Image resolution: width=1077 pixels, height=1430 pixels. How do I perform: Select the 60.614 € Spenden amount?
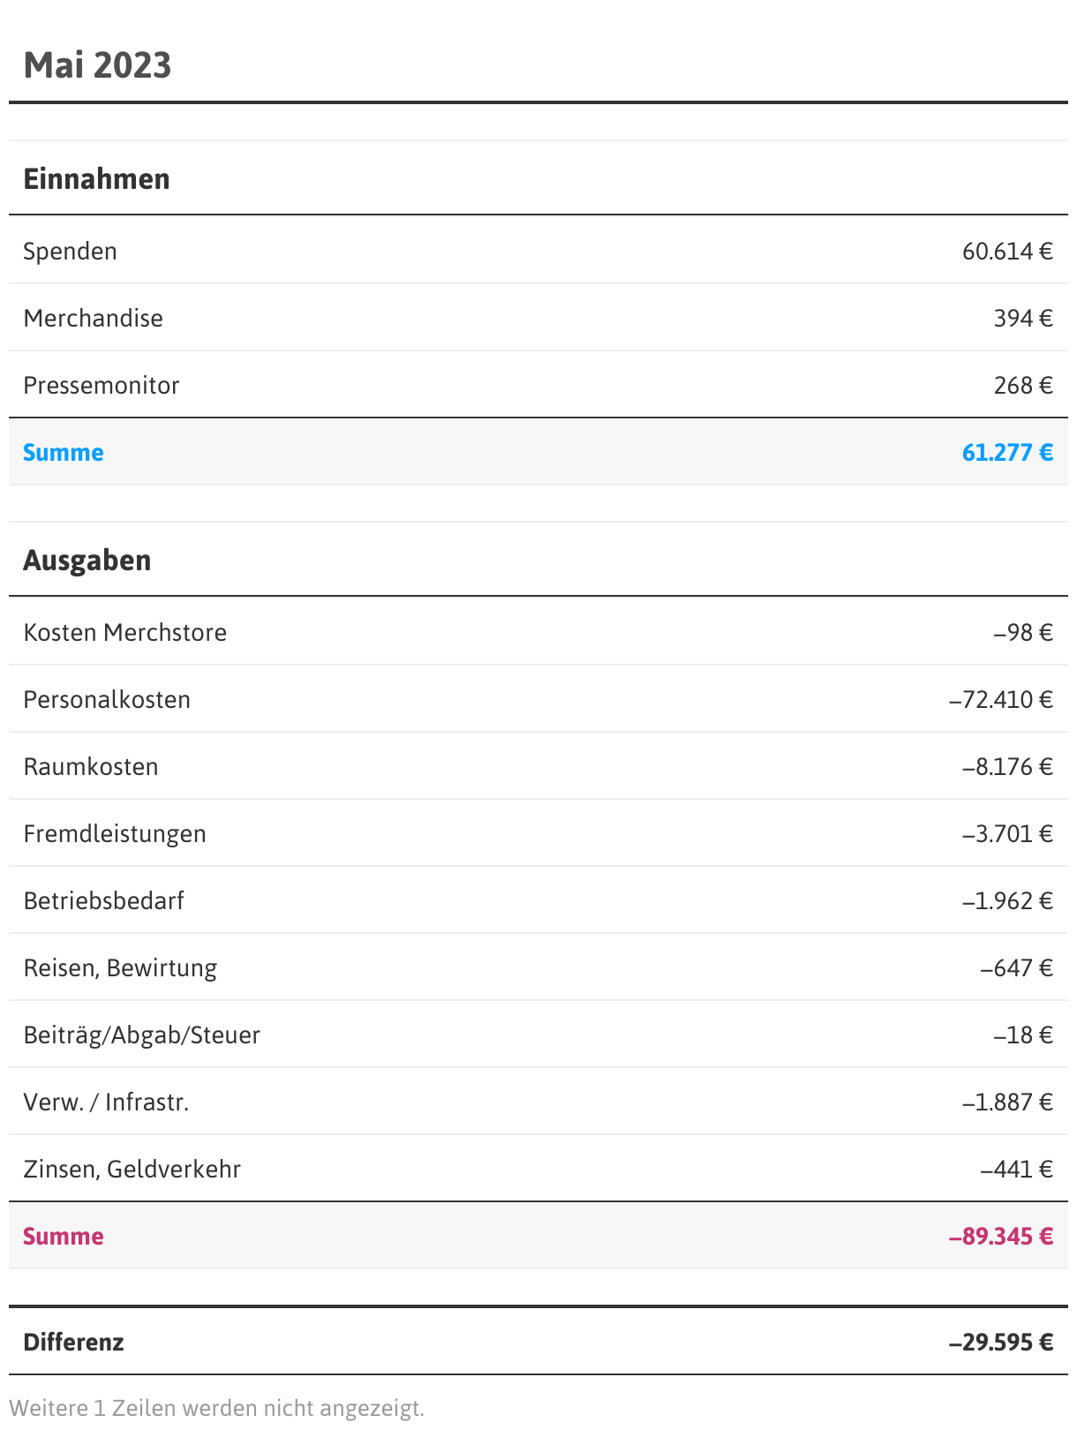[x=1006, y=252]
